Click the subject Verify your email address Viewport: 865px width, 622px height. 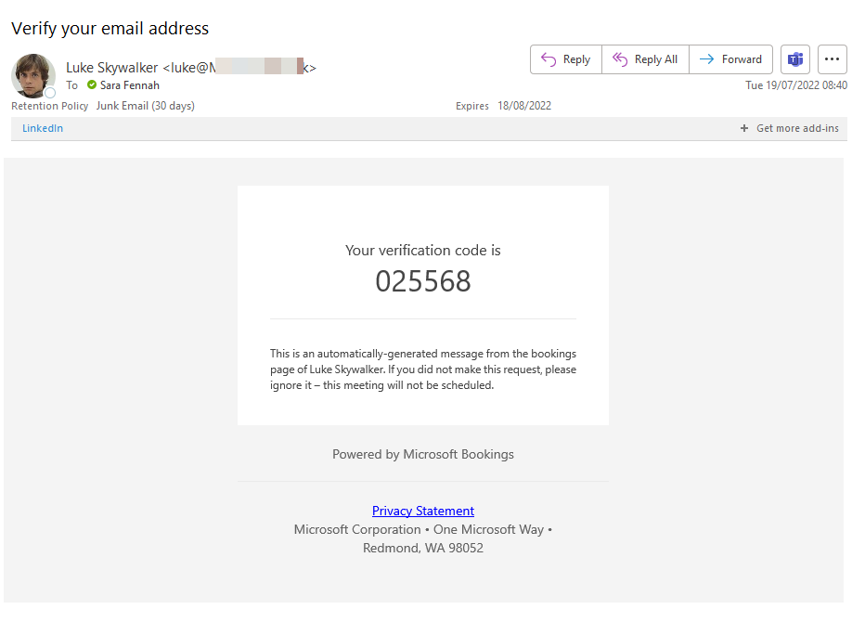[110, 28]
